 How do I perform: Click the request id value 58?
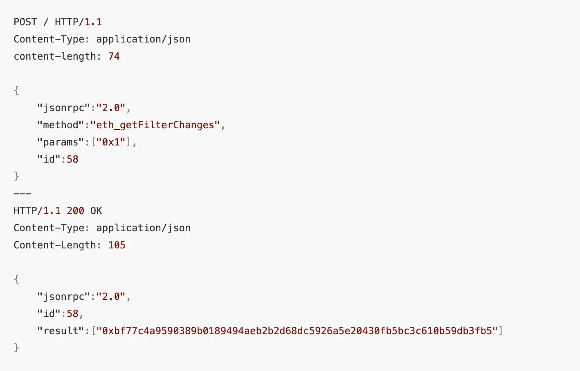[72, 159]
